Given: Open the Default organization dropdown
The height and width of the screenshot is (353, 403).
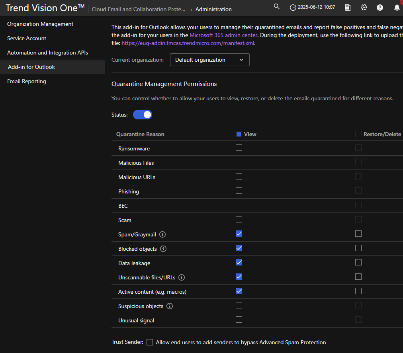Looking at the screenshot, I should pyautogui.click(x=209, y=60).
